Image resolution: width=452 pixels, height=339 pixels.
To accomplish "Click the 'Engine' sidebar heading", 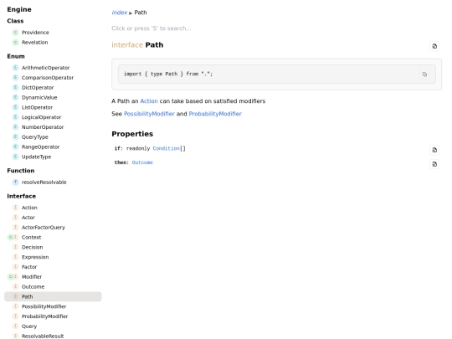I will [x=19, y=9].
